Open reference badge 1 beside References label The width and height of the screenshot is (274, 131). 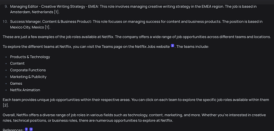click(26, 129)
